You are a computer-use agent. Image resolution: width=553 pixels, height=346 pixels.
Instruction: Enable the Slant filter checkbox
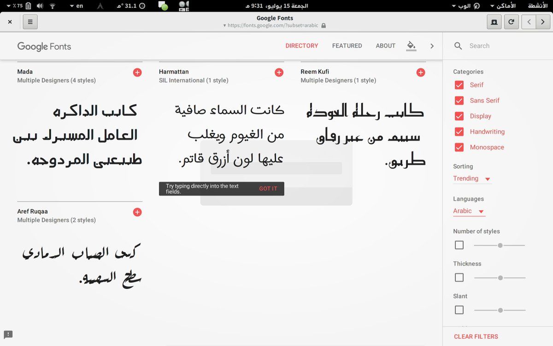[x=459, y=310]
